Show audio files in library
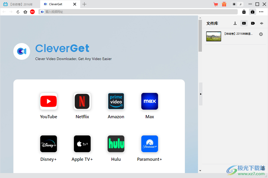The width and height of the screenshot is (268, 178). (x=262, y=23)
